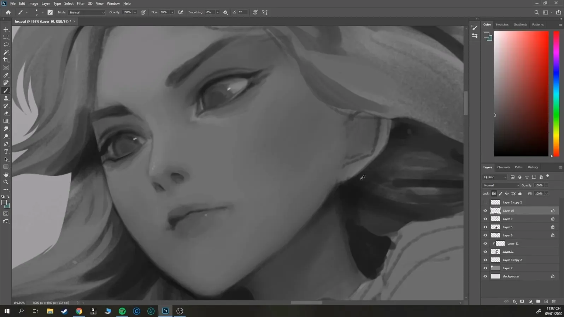This screenshot has width=564, height=317.
Task: Click the vertical hue spectrum slider
Action: coord(556,94)
